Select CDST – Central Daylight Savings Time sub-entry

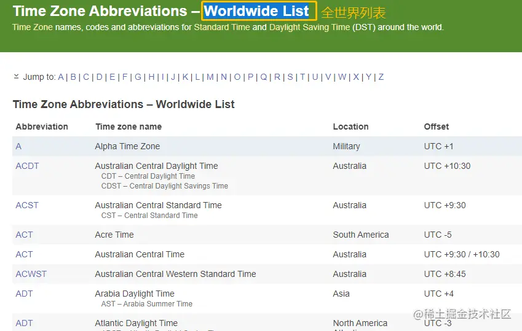165,186
